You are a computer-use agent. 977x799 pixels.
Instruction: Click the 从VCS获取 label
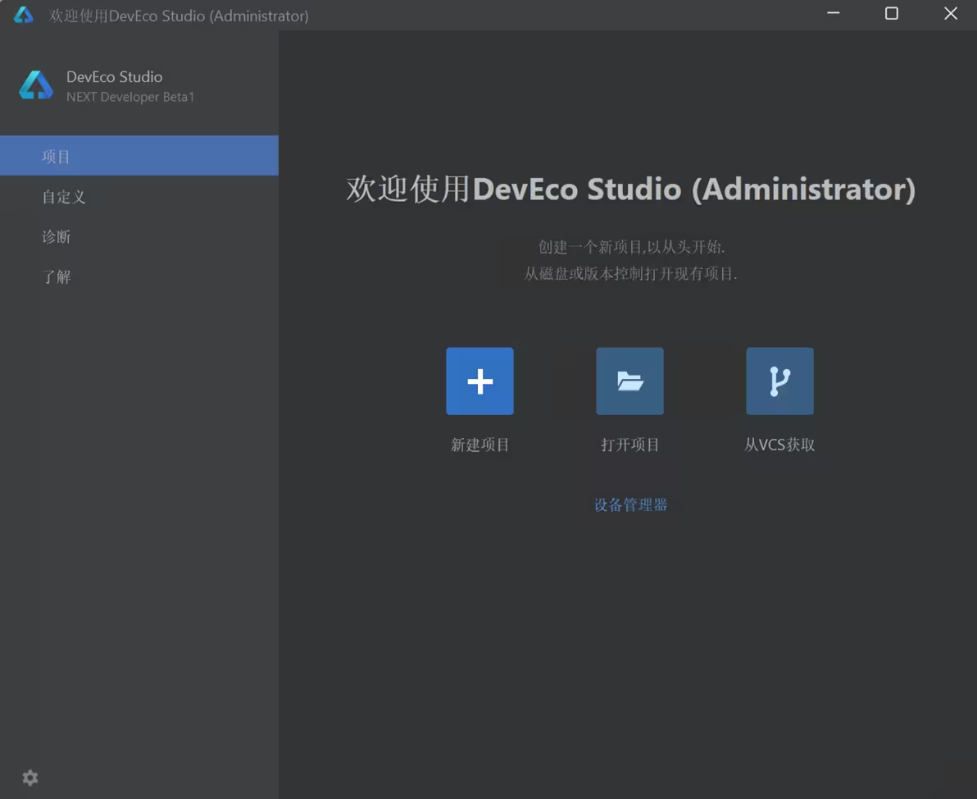pyautogui.click(x=779, y=445)
